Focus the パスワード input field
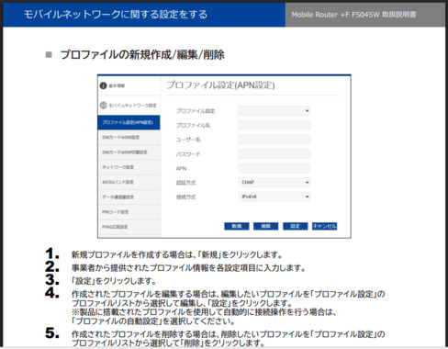This screenshot has height=349, width=448. (x=274, y=153)
